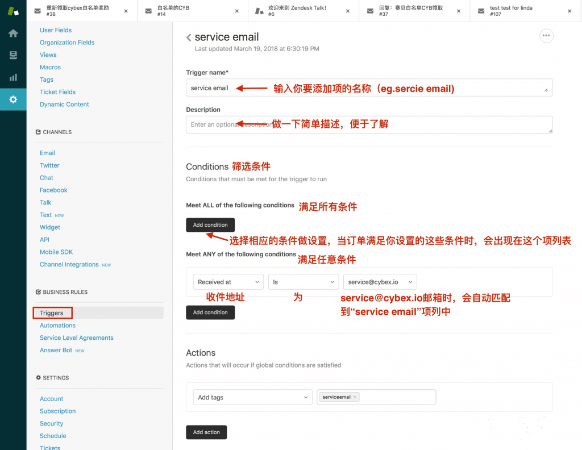Switch to 回复：赛贝白名单CYB领取 #37 tab
The width and height of the screenshot is (582, 450).
pyautogui.click(x=414, y=11)
